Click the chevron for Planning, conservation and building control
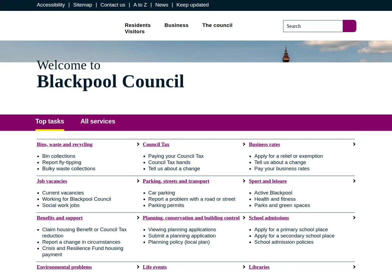The width and height of the screenshot is (392, 272). [244, 218]
